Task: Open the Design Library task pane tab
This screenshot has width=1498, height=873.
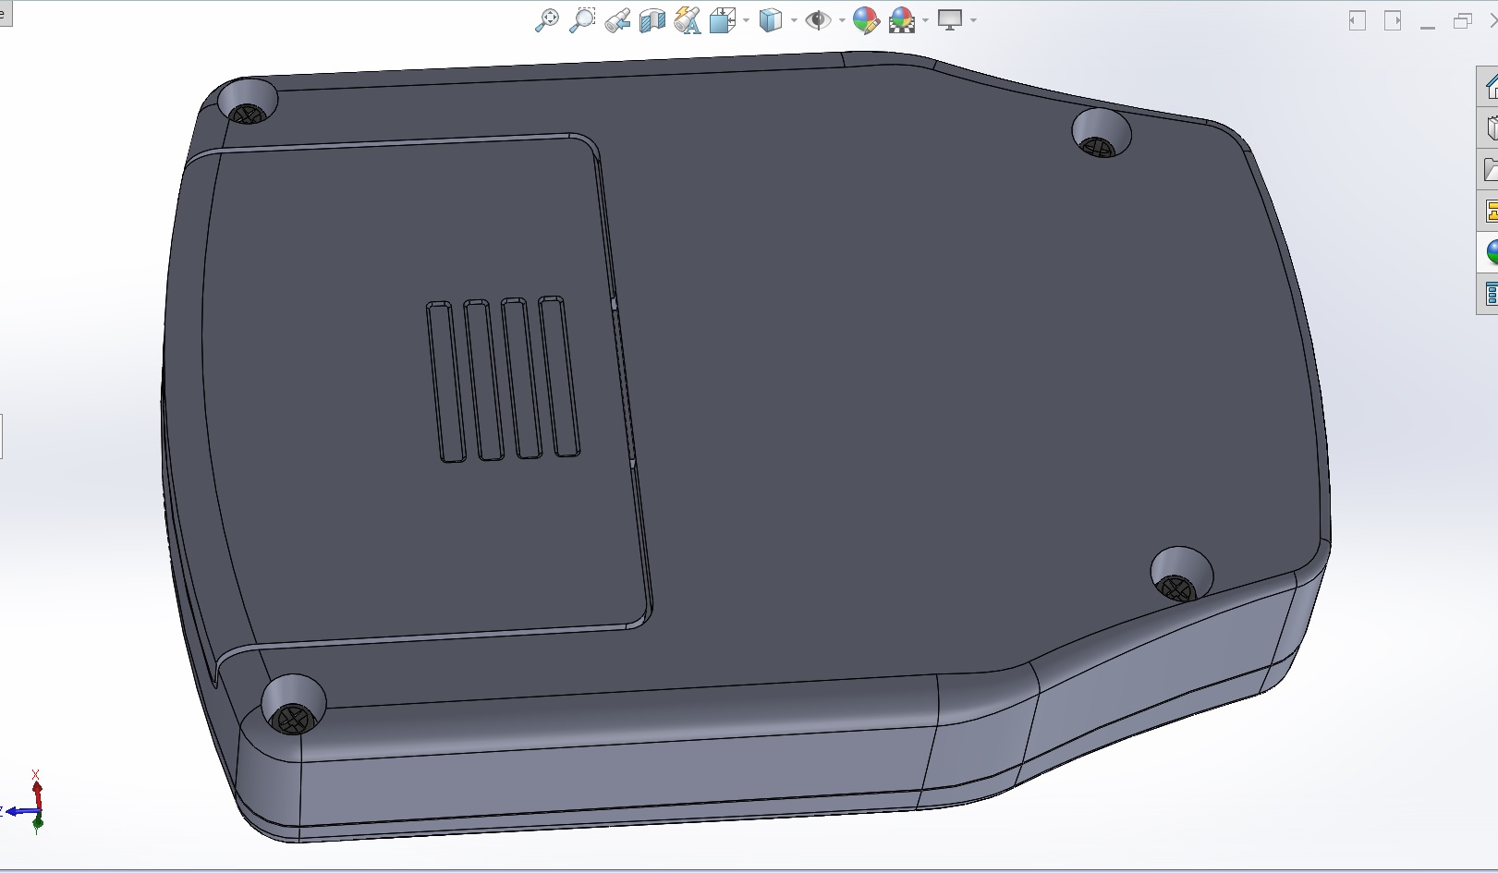Action: (1489, 128)
